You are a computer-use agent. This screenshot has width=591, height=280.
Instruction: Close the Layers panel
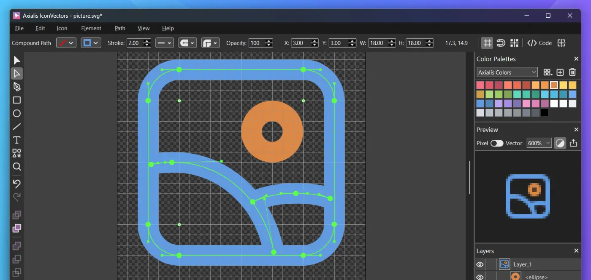pyautogui.click(x=576, y=251)
